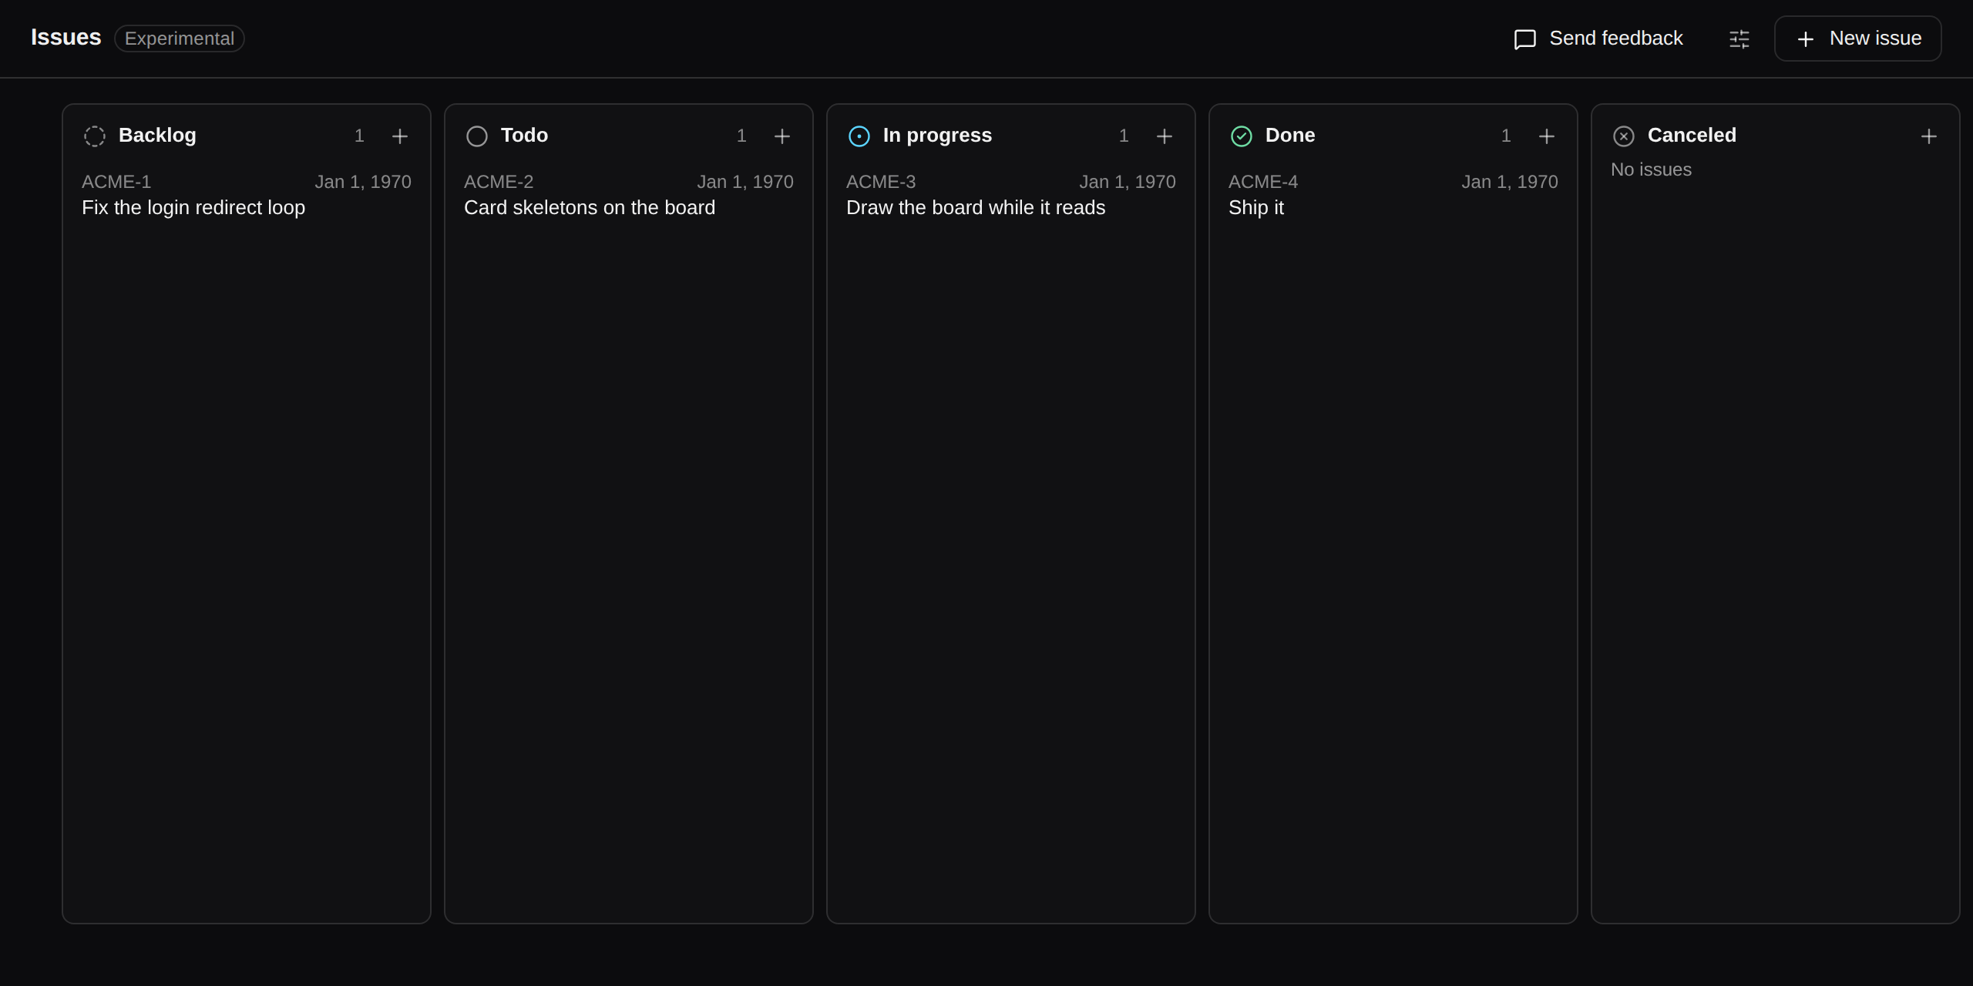Click the issue count in Done header

(1506, 136)
